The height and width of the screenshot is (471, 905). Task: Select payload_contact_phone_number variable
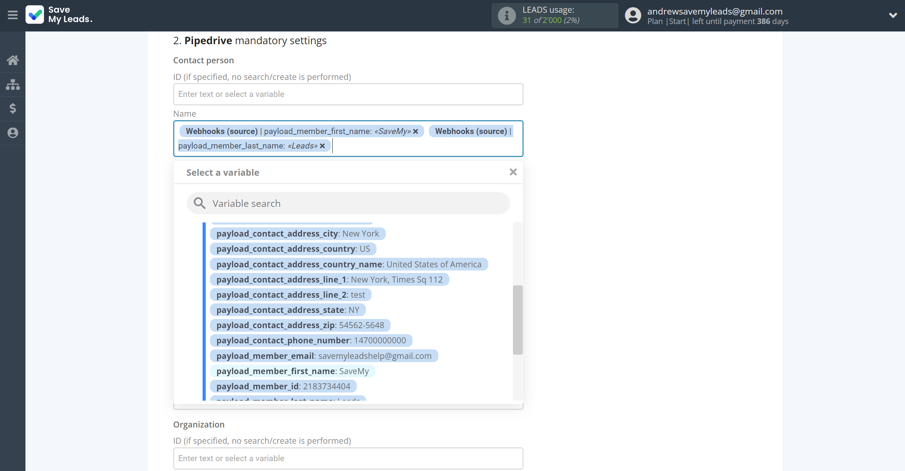(x=311, y=341)
